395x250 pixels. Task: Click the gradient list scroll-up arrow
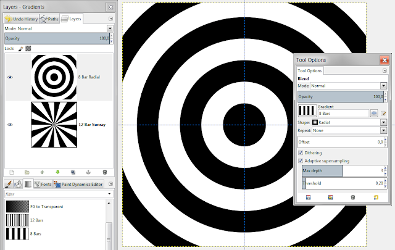(x=109, y=203)
